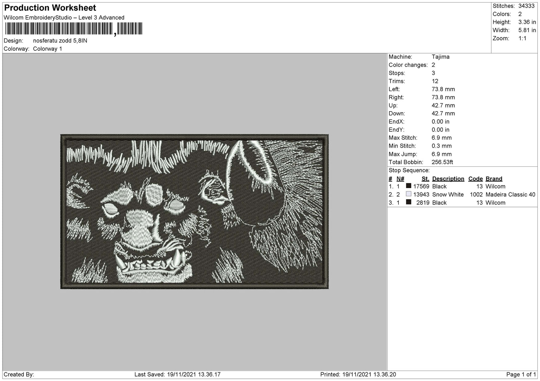The image size is (540, 381).
Task: Click the EndX value 0.00 in
Action: tap(441, 122)
